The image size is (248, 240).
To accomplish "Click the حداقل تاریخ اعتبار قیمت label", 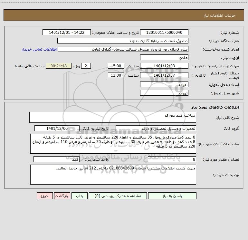I will tap(225, 75).
